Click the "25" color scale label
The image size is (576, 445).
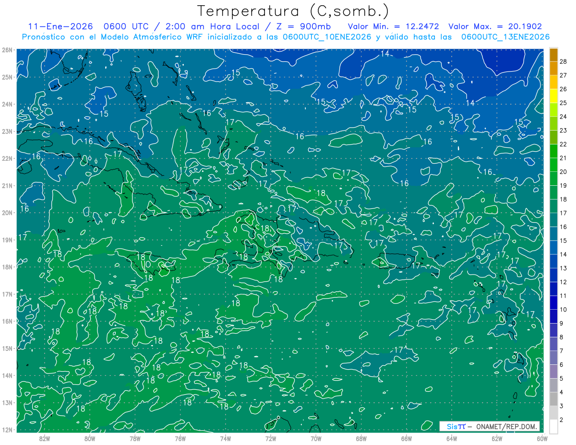tap(564, 102)
